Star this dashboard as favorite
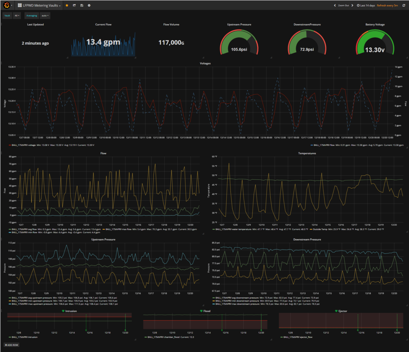 (x=67, y=5)
